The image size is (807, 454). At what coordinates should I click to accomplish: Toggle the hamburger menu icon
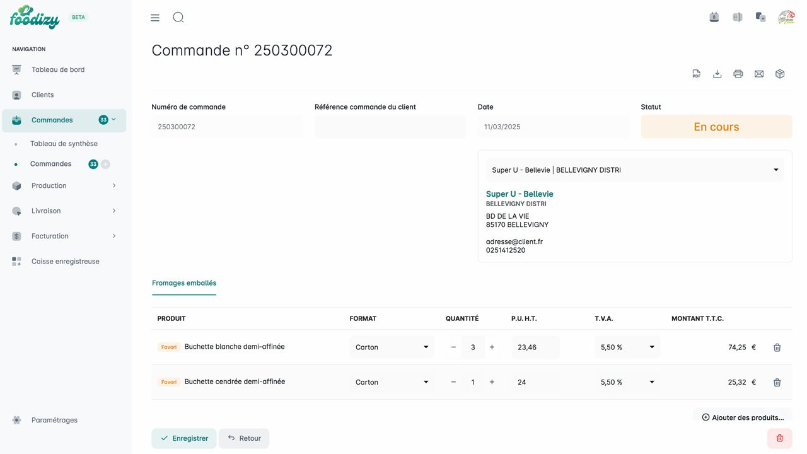tap(155, 18)
